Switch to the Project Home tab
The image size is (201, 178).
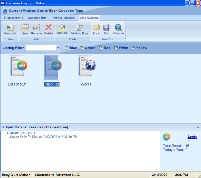point(14,18)
